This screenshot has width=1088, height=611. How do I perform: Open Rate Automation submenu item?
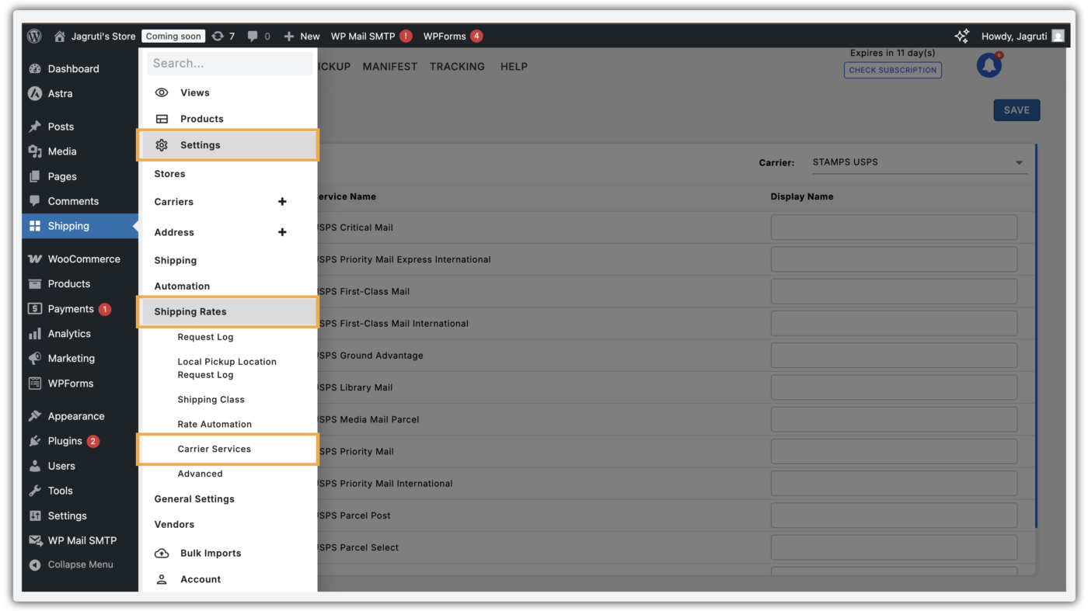click(x=214, y=425)
